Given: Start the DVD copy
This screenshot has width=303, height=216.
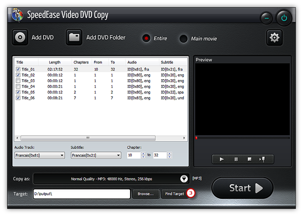Looking at the screenshot, I should pos(242,188).
